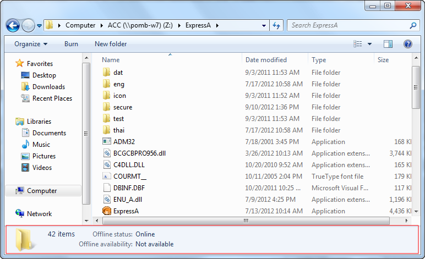Click the file list scroll down arrow
425x259 pixels.
click(x=416, y=211)
